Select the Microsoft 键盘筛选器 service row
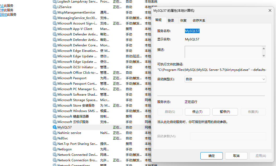Screen dimensions: 276x166 (x=102, y=116)
